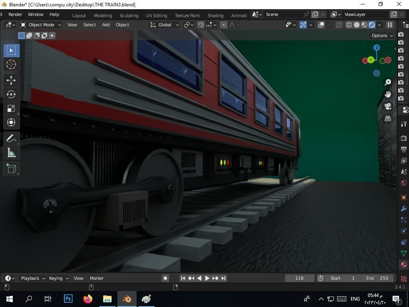Pick the Rotate tool
This screenshot has width=409, height=307.
11,94
